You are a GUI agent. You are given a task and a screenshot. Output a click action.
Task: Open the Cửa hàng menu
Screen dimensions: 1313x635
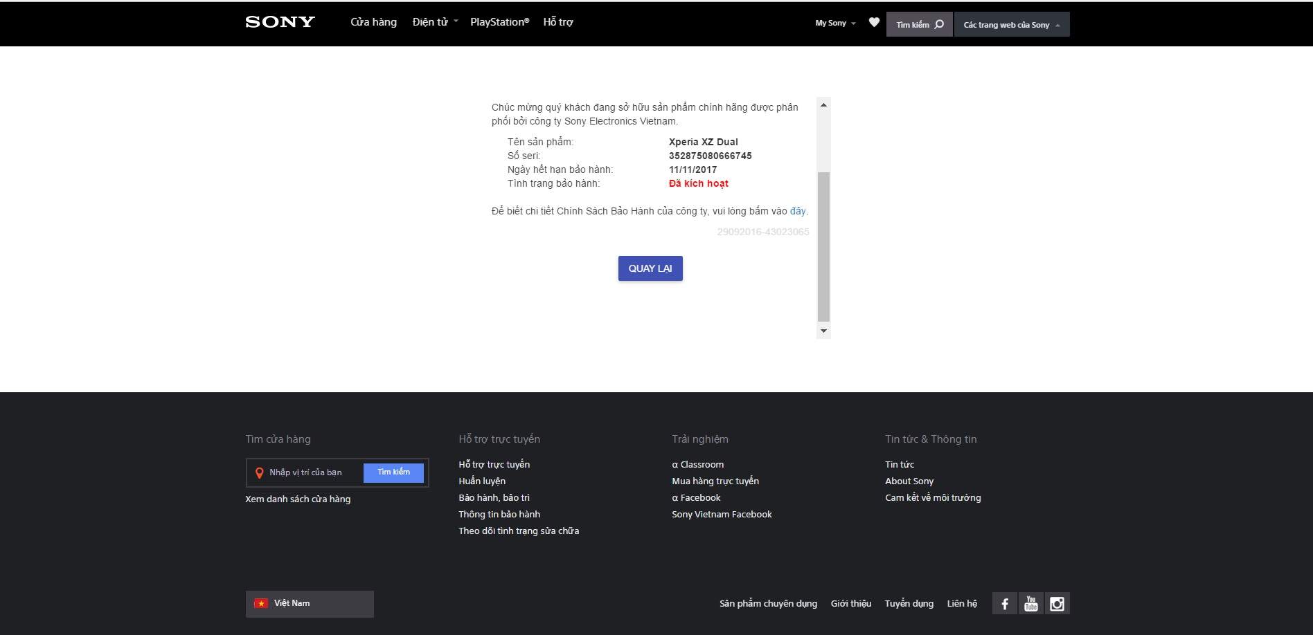pos(373,22)
